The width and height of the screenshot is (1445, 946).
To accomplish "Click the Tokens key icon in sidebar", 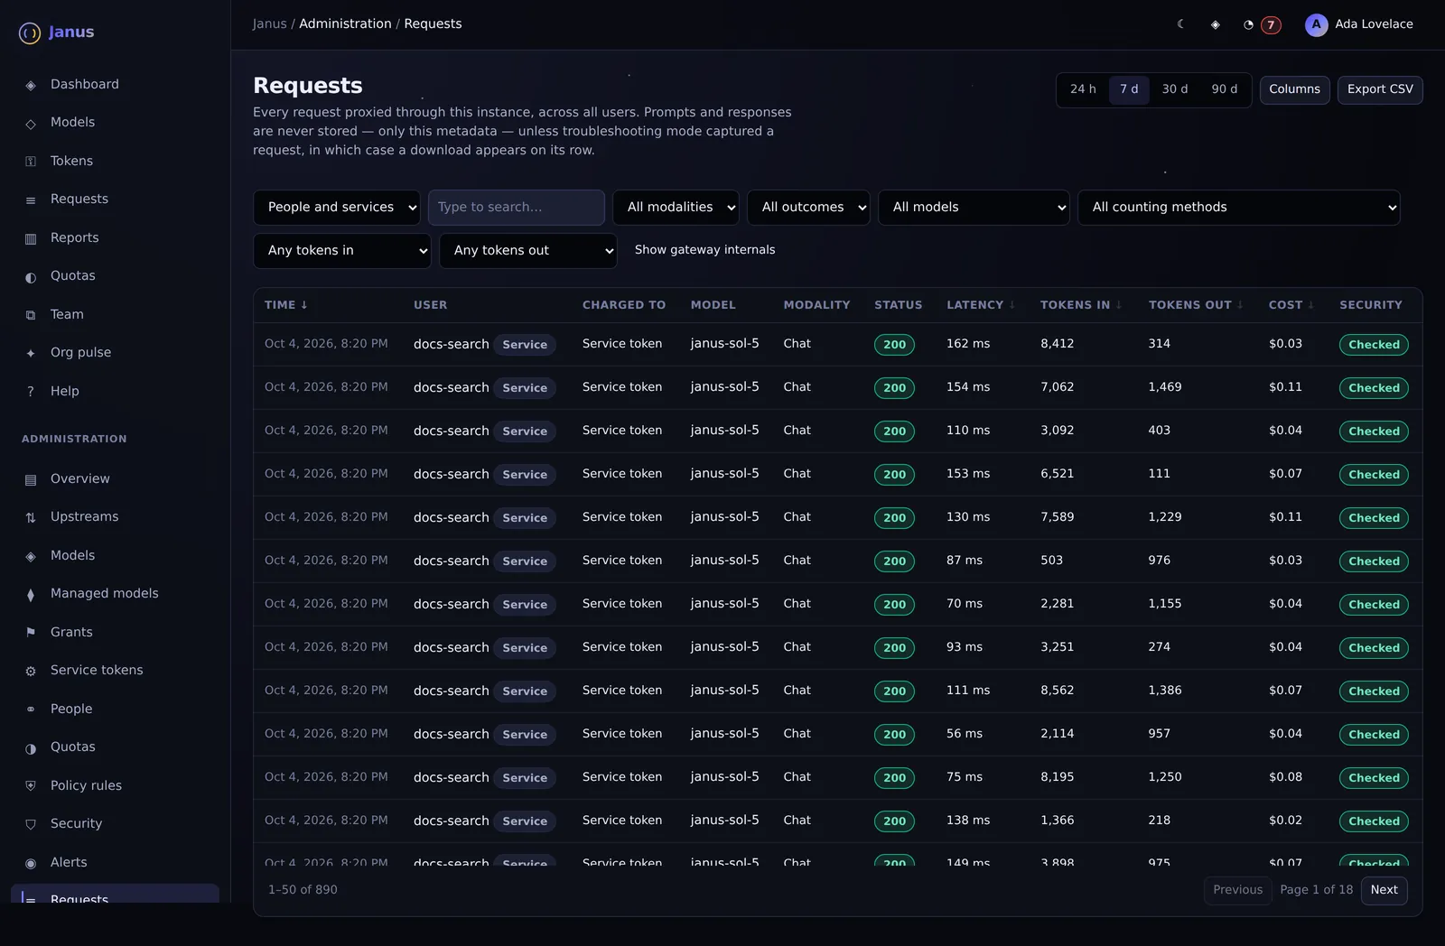I will (31, 162).
